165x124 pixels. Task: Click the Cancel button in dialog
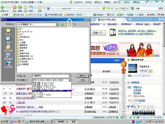[x=83, y=80]
